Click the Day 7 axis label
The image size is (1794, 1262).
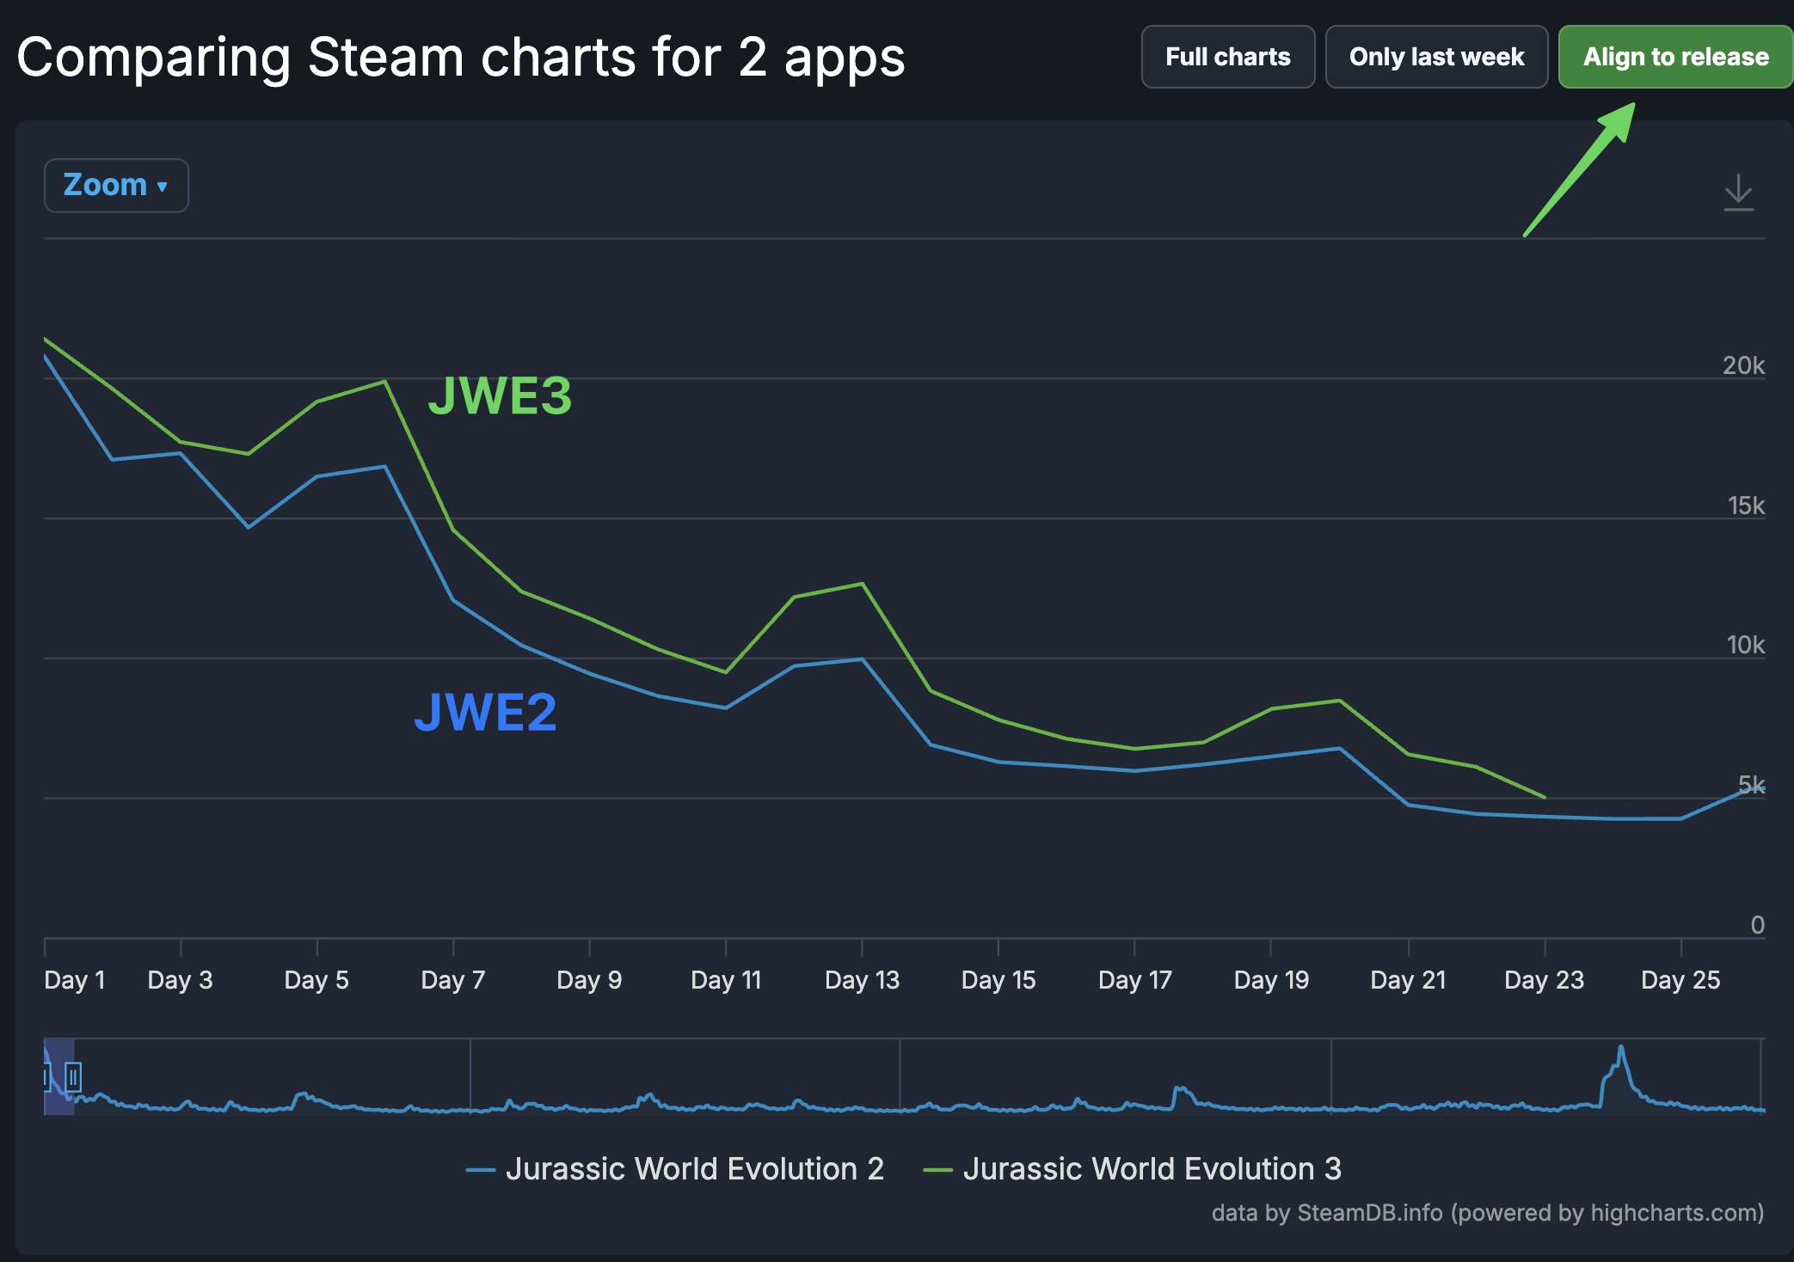pos(453,980)
